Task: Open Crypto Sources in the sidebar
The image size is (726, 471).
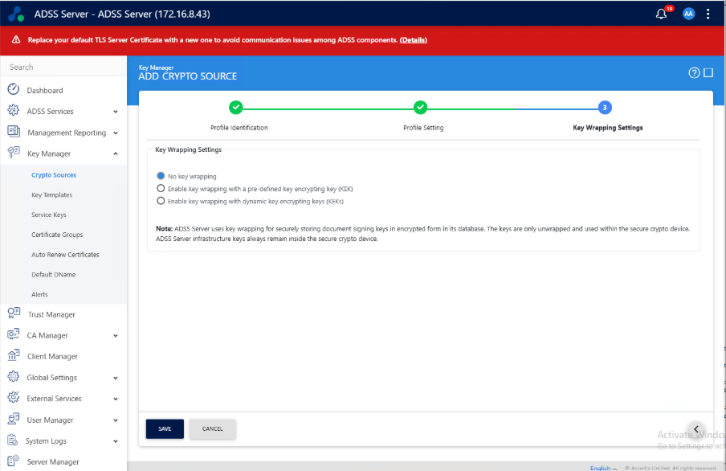Action: pos(54,174)
